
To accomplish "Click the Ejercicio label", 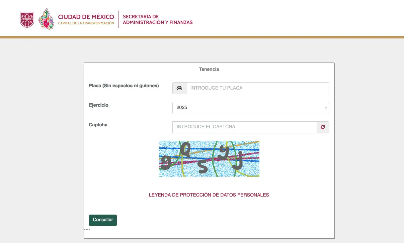I will (x=98, y=105).
